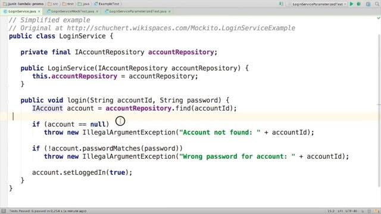This screenshot has height=214, width=381.
Task: Click the editor vertical scrollbar
Action: (x=379, y=111)
